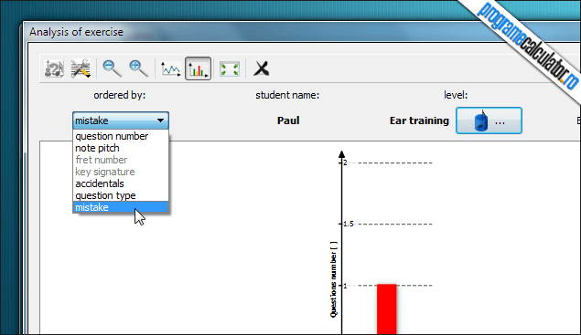Close analysis with the X icon
Screen dimensions: 581x335
(262, 68)
